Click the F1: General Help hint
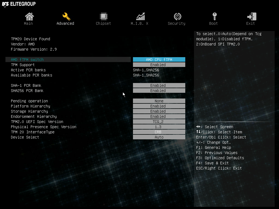Viewport: 279px width, 209px height. (x=214, y=147)
